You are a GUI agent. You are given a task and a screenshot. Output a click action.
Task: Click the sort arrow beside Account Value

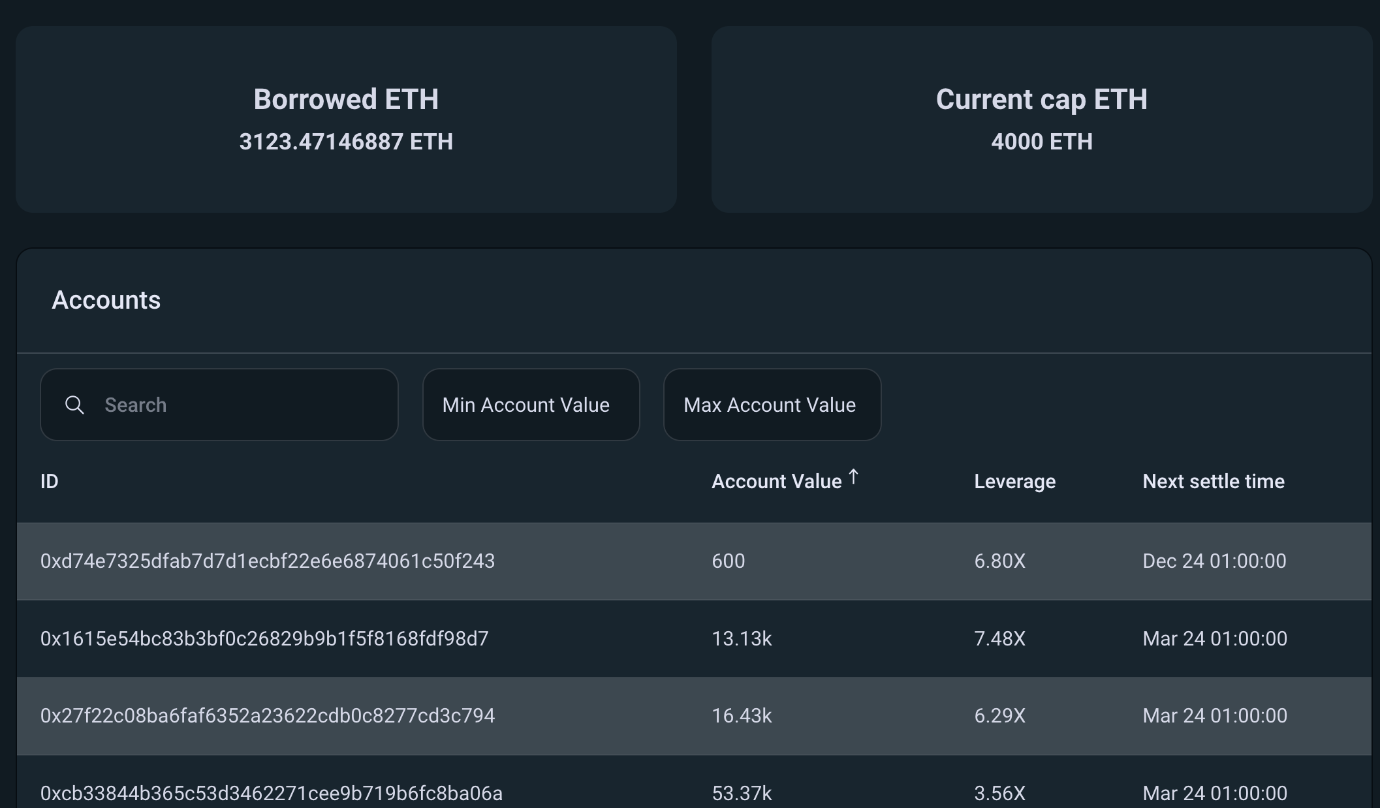click(x=853, y=477)
